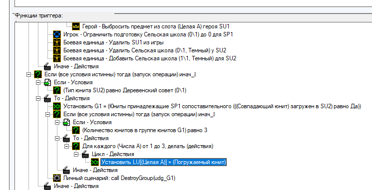Select Иначе - Действия label below Установить LU
Image resolution: width=372 pixels, height=190 pixels.
[x=95, y=171]
